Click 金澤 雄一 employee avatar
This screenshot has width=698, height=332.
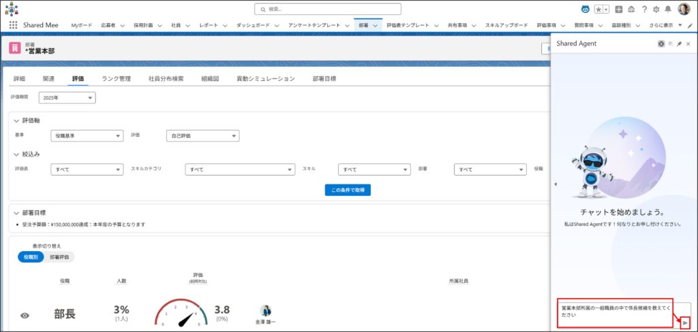[x=265, y=310]
